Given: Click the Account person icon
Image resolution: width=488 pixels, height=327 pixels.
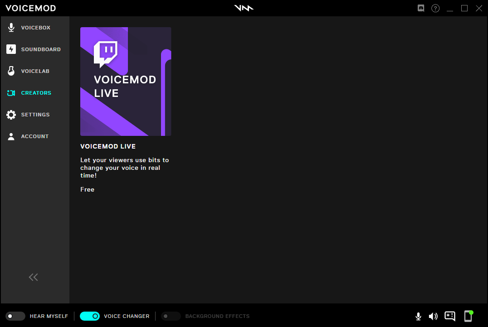Looking at the screenshot, I should click(11, 136).
